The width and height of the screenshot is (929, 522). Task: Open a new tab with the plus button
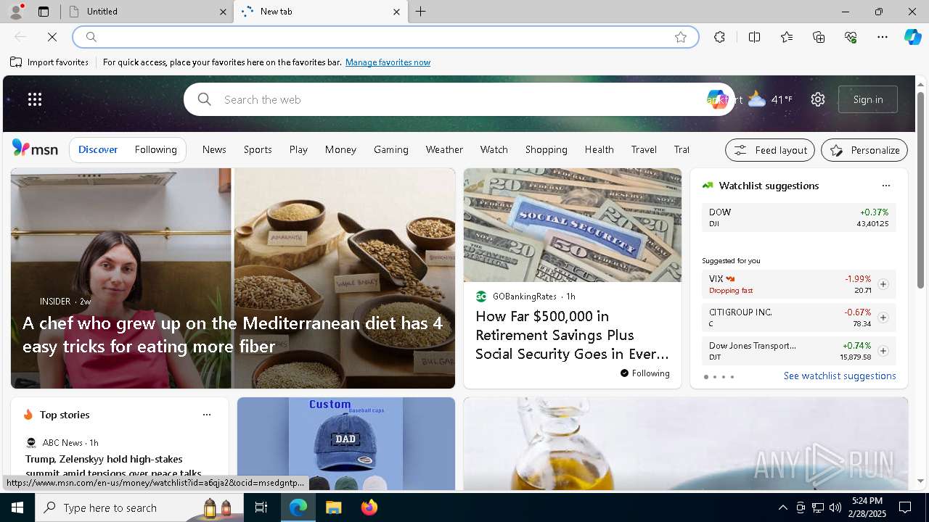pyautogui.click(x=421, y=12)
